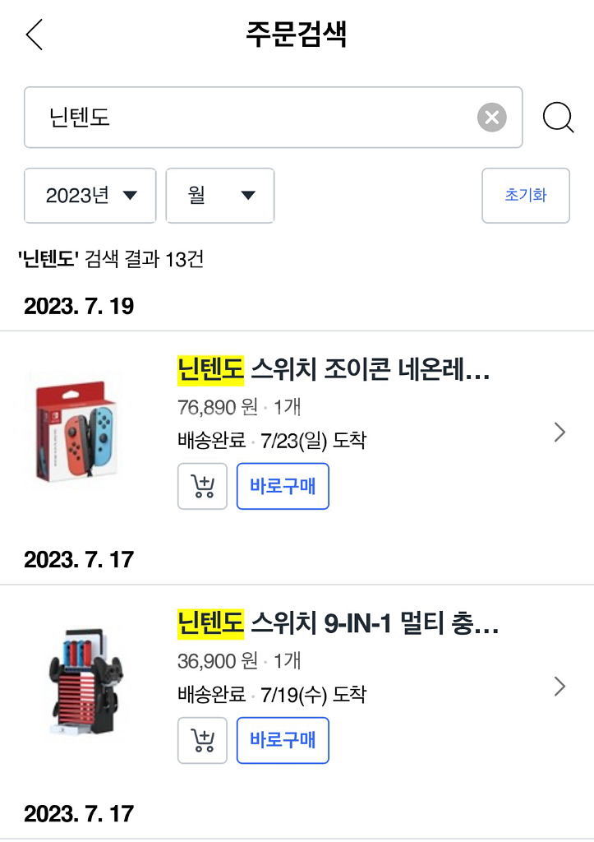
Task: Open the 닌텐도 스위치 9-IN-1 title link
Action: [x=338, y=624]
